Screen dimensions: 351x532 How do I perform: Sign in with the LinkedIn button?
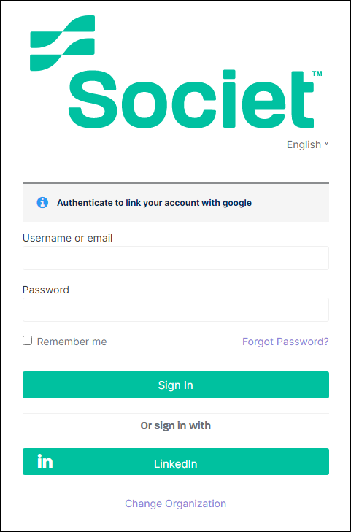coord(176,462)
